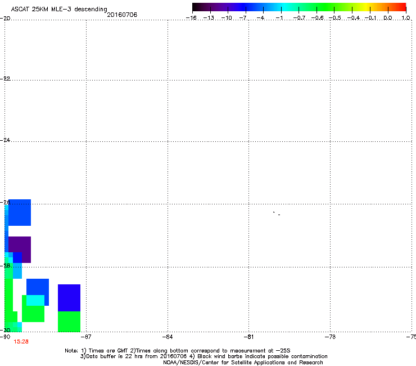The height and width of the screenshot is (366, 416).
Task: Click the blue data block crossing latitude -26
Action: click(20, 213)
